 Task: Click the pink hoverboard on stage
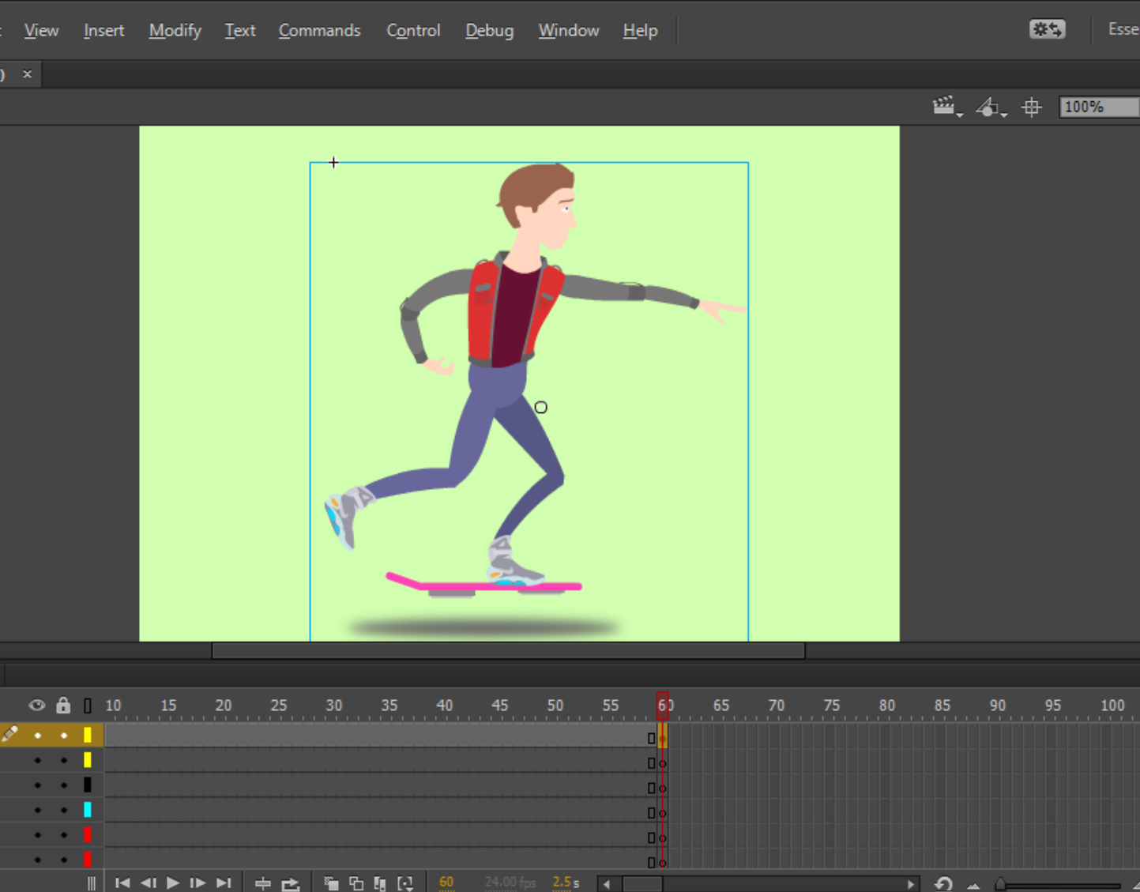pyautogui.click(x=483, y=584)
